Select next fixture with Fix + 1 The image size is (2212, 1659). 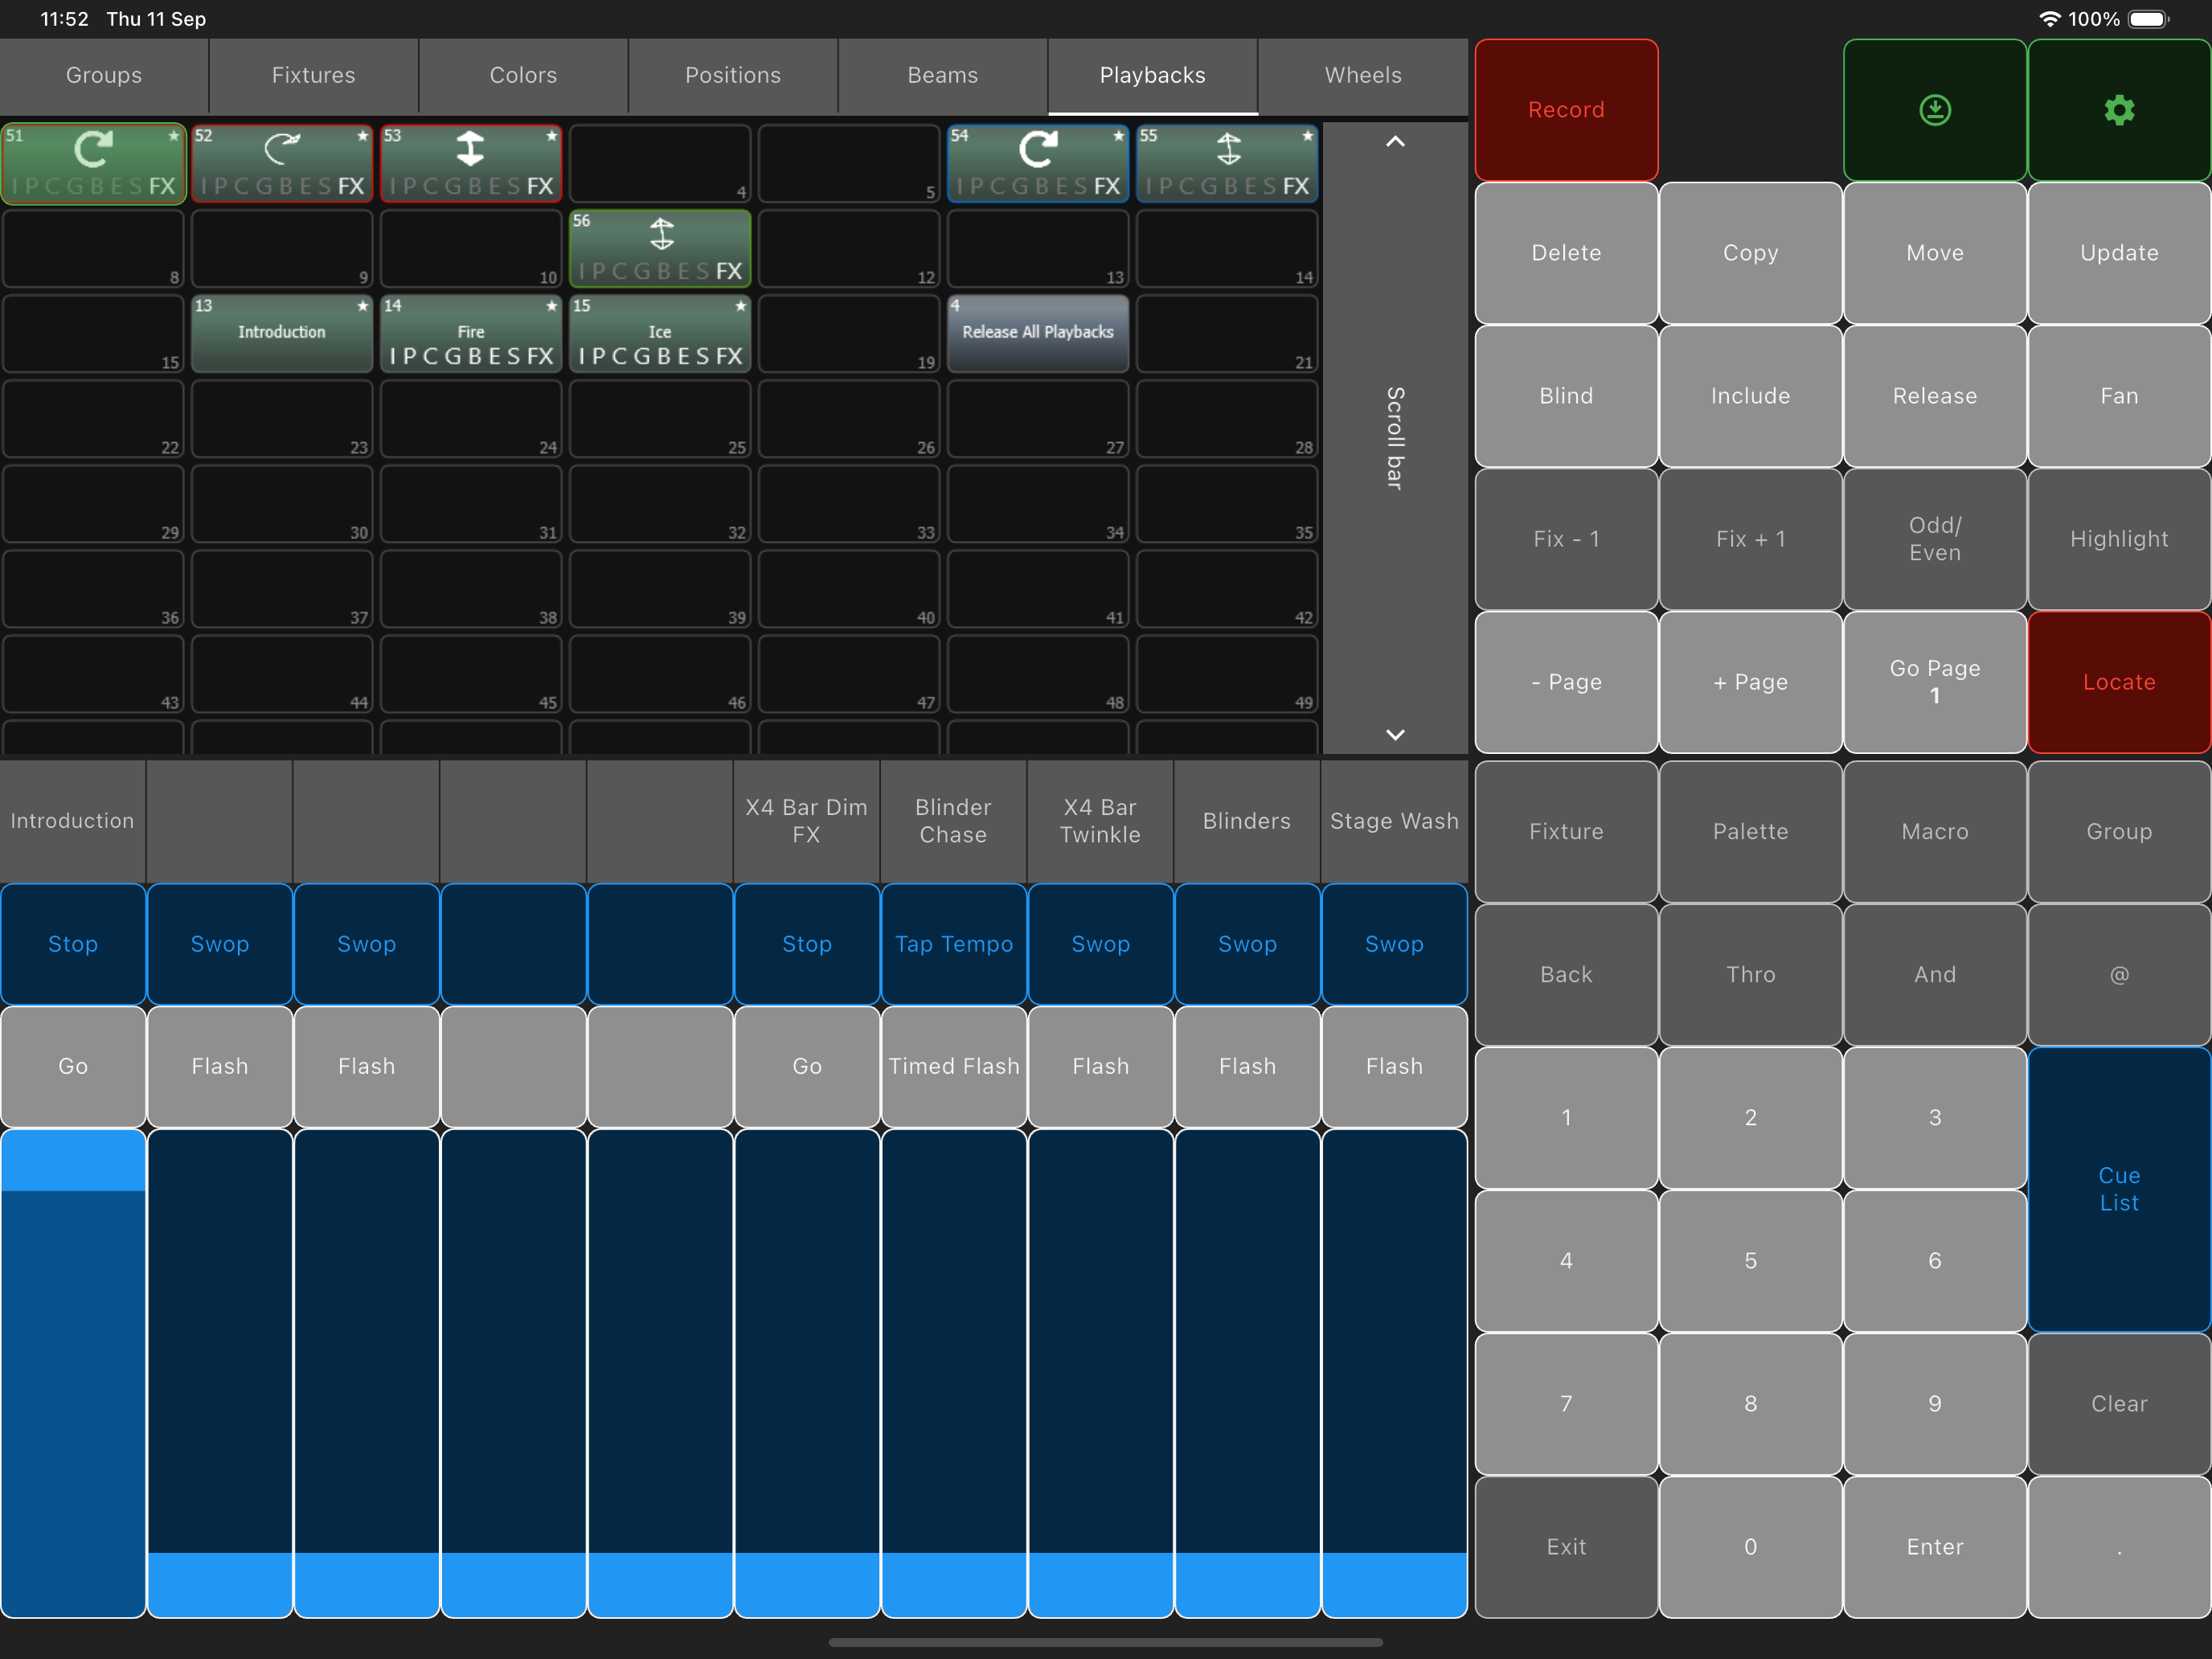tap(1750, 539)
